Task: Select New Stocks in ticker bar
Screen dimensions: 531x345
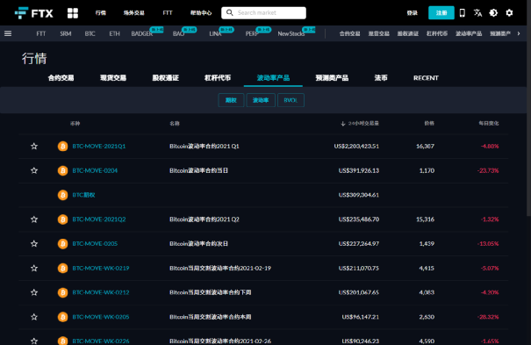Action: click(291, 33)
